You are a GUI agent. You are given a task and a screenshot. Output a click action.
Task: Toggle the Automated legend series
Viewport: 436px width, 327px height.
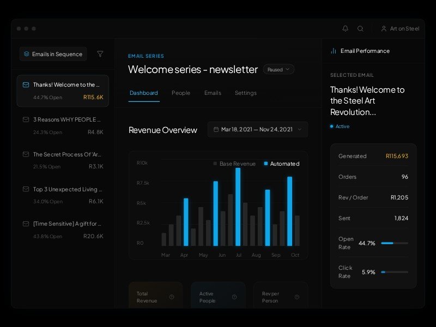pos(282,163)
